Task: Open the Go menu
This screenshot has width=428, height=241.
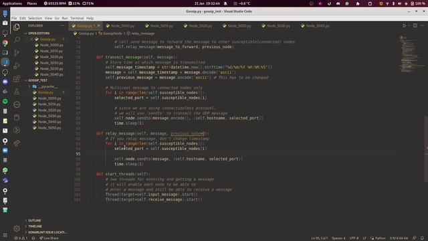Action: (57, 18)
